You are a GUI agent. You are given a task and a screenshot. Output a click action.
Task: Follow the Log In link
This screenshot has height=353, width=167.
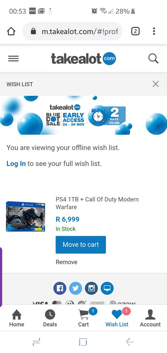click(x=16, y=164)
